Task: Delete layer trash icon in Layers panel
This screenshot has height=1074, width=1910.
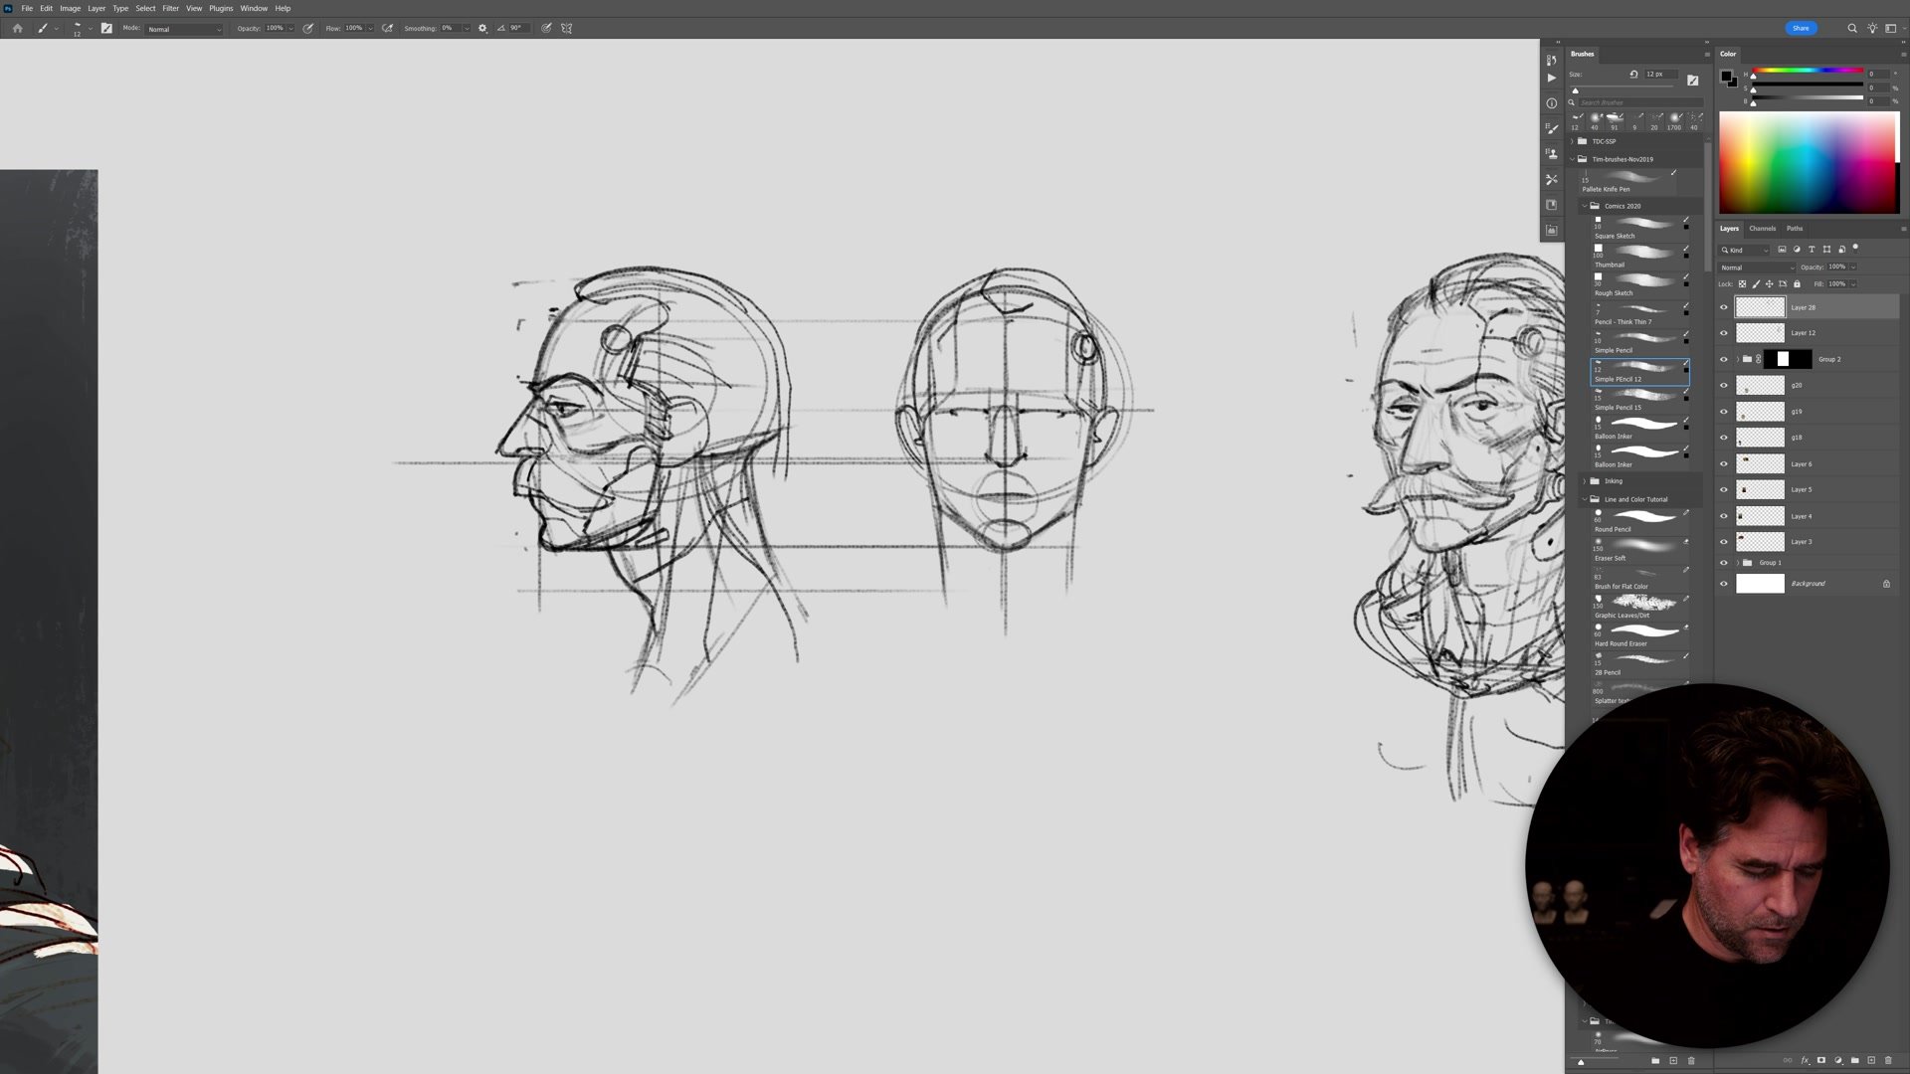Action: (x=1888, y=1061)
